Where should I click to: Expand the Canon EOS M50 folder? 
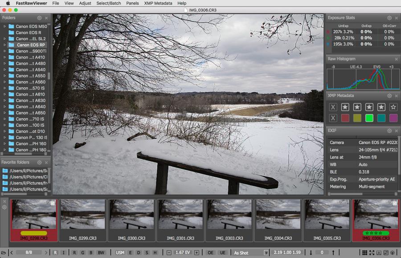point(5,26)
